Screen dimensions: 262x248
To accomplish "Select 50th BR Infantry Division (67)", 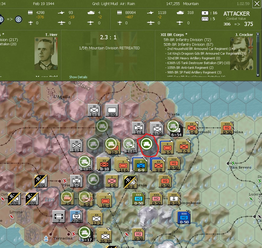I will 188,44.
